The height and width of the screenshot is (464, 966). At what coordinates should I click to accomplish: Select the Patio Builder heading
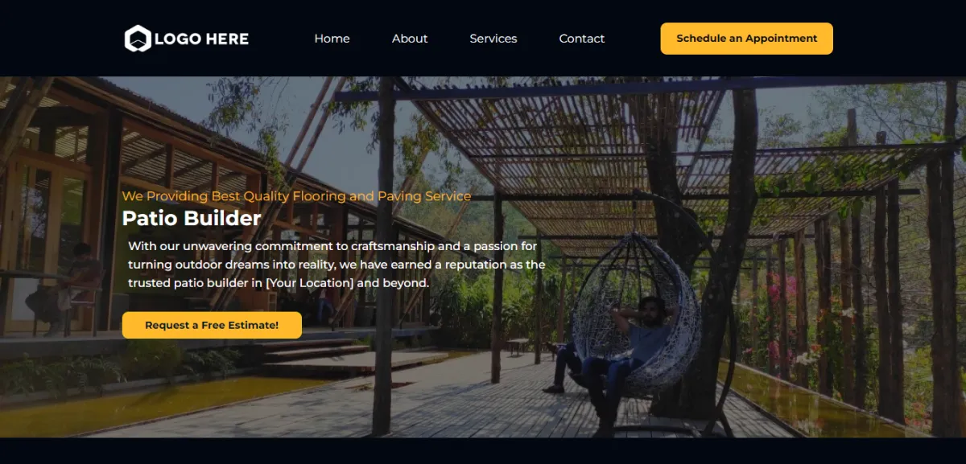[x=192, y=218]
